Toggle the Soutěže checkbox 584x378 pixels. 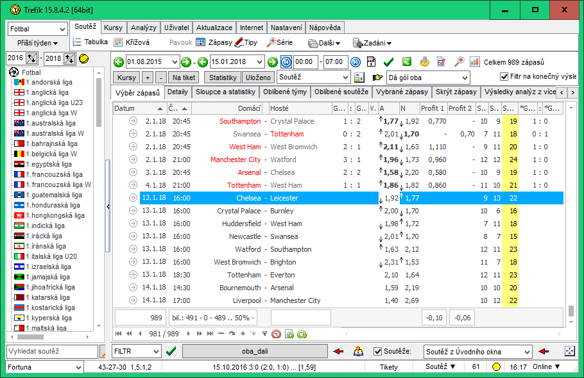[x=377, y=351]
